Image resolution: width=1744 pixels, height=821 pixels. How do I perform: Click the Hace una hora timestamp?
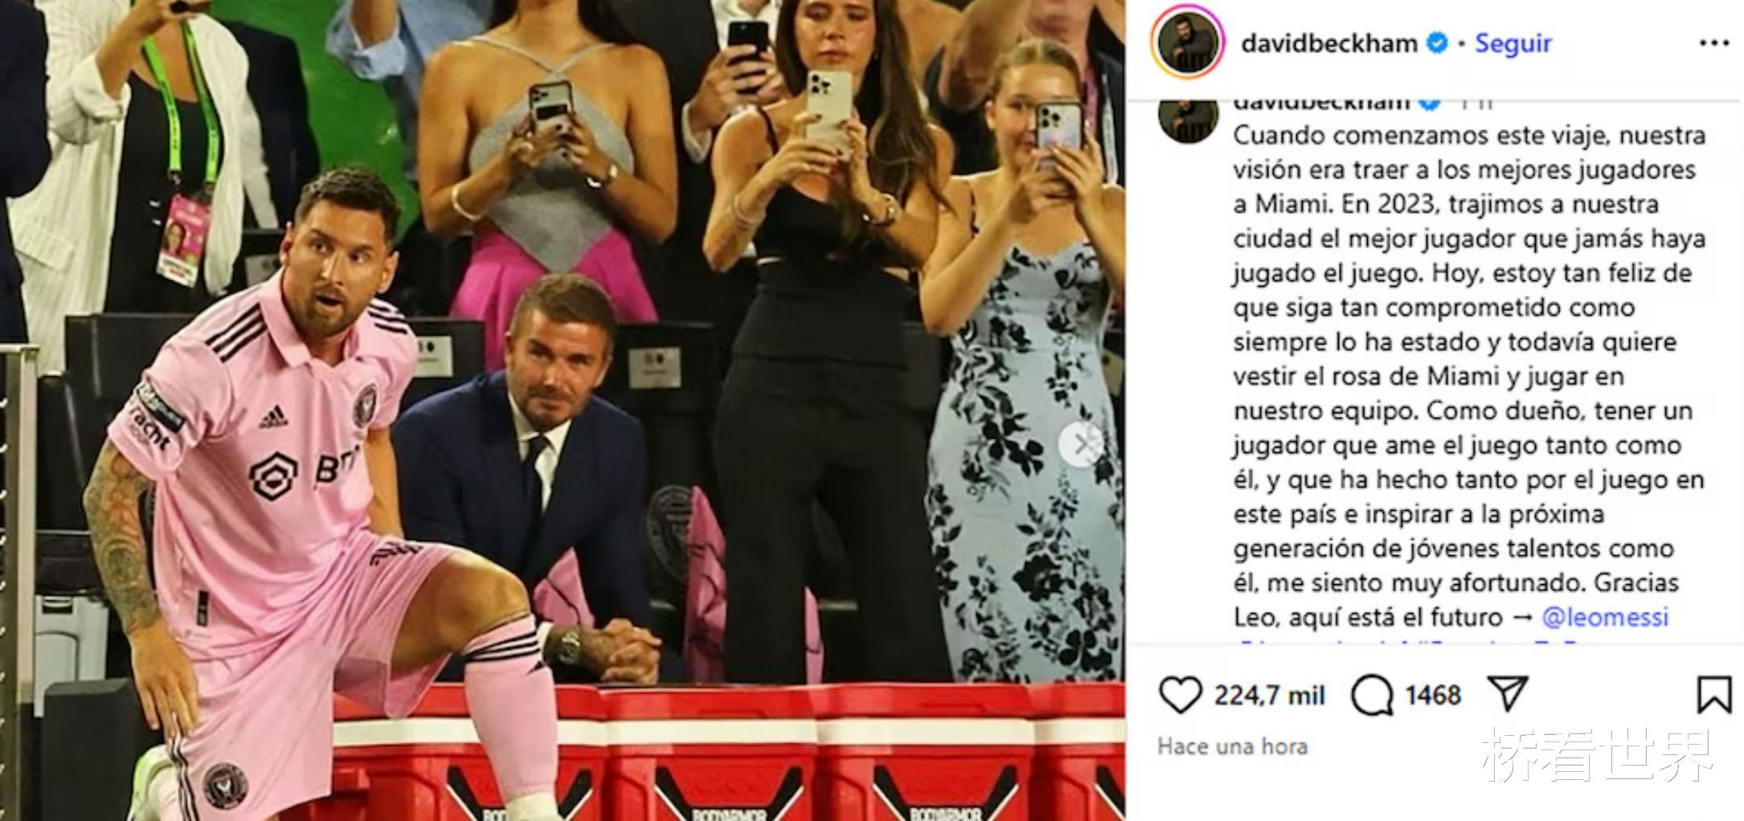[1232, 746]
